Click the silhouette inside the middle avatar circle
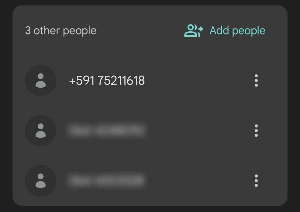The width and height of the screenshot is (300, 212). [x=41, y=130]
